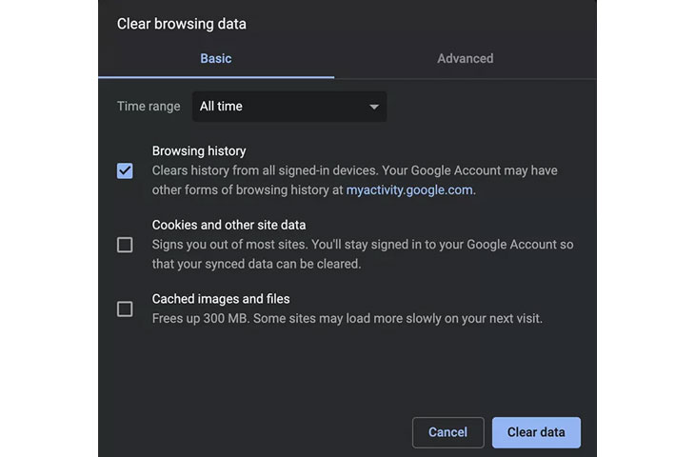Viewport: 695px width, 457px height.
Task: Click the Cancel button
Action: (448, 432)
